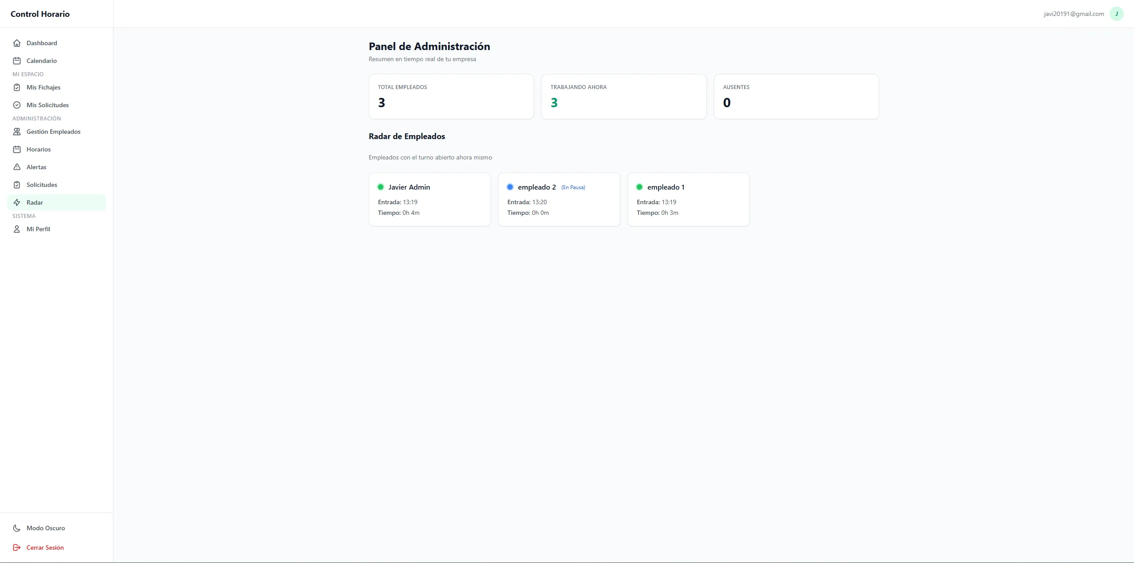This screenshot has height=563, width=1134.
Task: Open Mis Fichajes in sidebar
Action: (57, 87)
